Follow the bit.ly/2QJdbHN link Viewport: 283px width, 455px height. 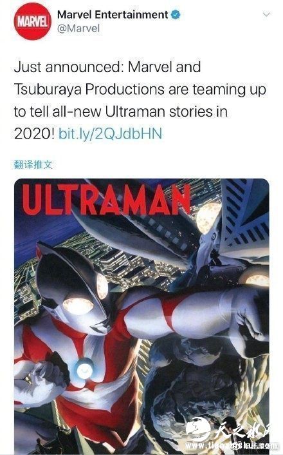coord(110,134)
